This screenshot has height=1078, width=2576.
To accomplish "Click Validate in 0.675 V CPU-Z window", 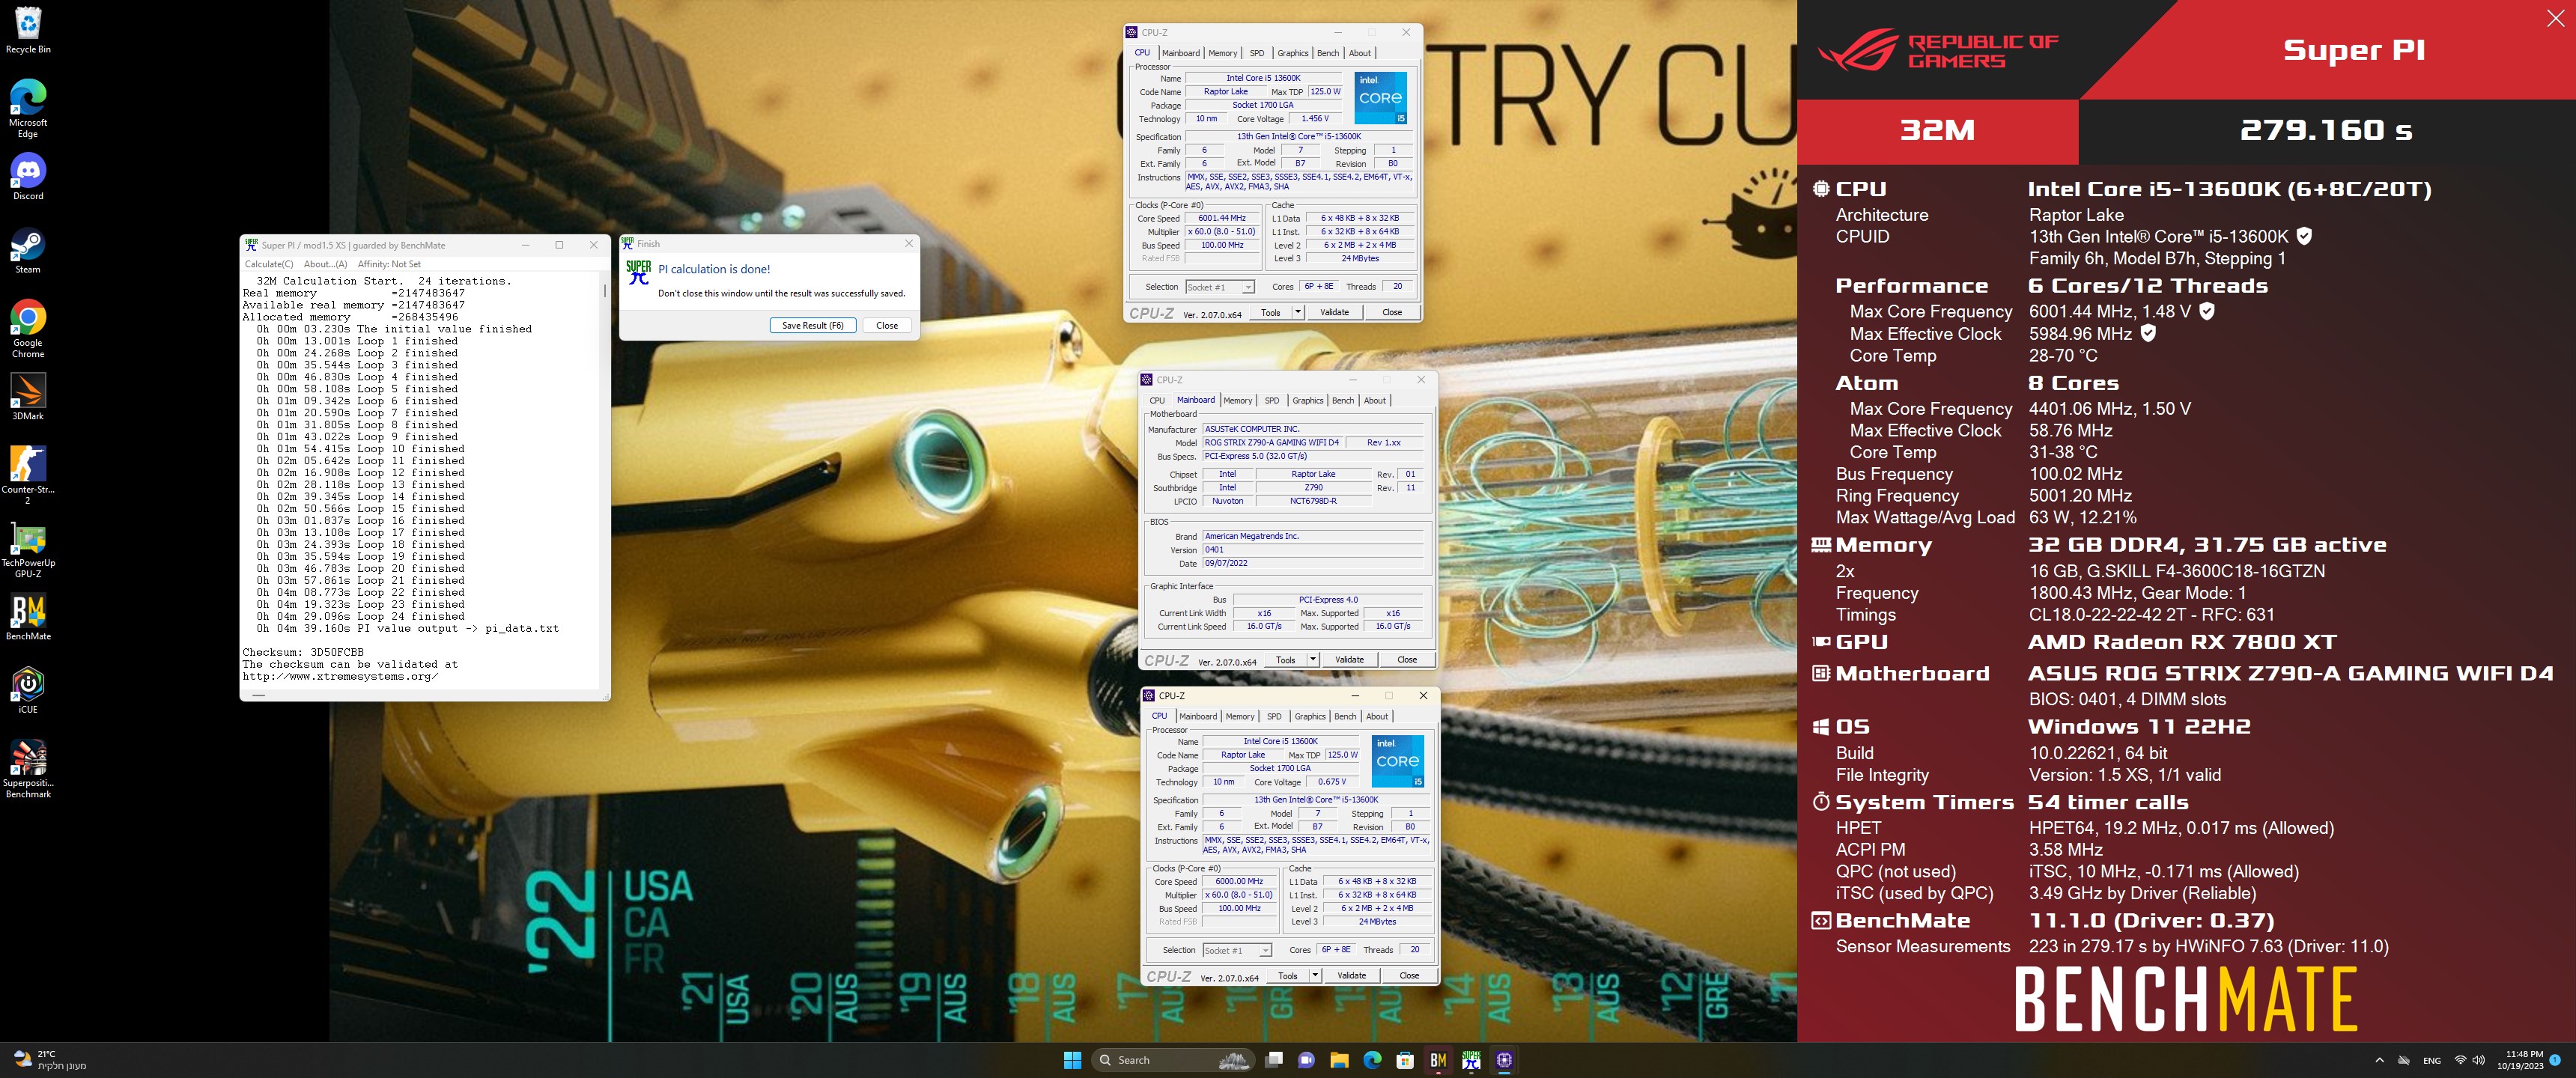I will [x=1352, y=976].
